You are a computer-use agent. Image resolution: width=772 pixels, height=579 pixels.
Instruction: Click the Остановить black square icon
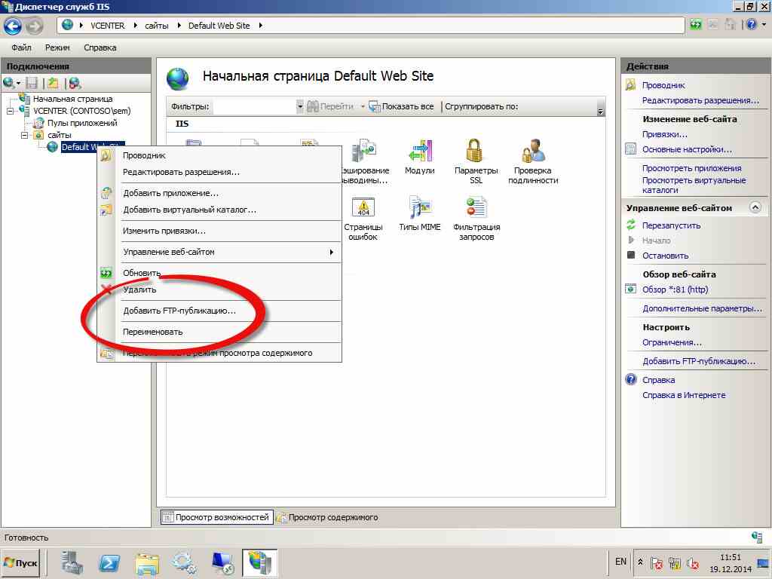tap(631, 255)
